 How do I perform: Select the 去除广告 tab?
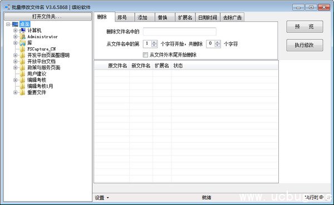tap(232, 17)
